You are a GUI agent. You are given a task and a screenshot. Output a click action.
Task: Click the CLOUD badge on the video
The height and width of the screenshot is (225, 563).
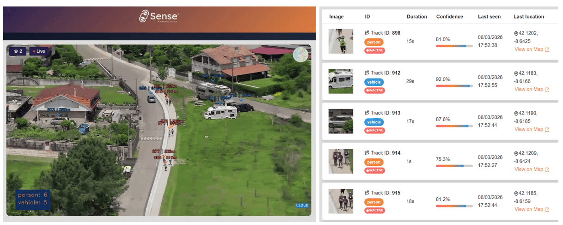point(302,206)
